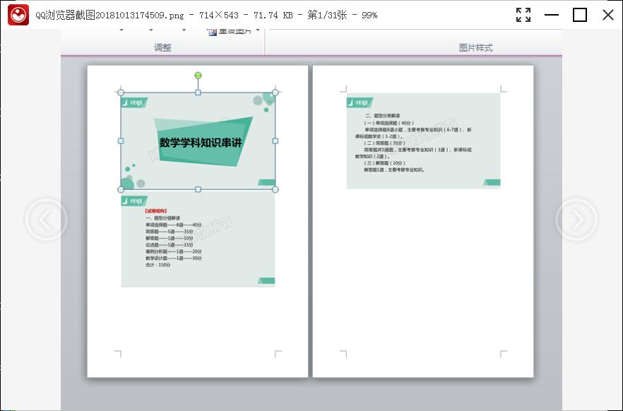Click the top-left corner handle of selected picture
Screen dimensions: 623x411
coord(121,93)
